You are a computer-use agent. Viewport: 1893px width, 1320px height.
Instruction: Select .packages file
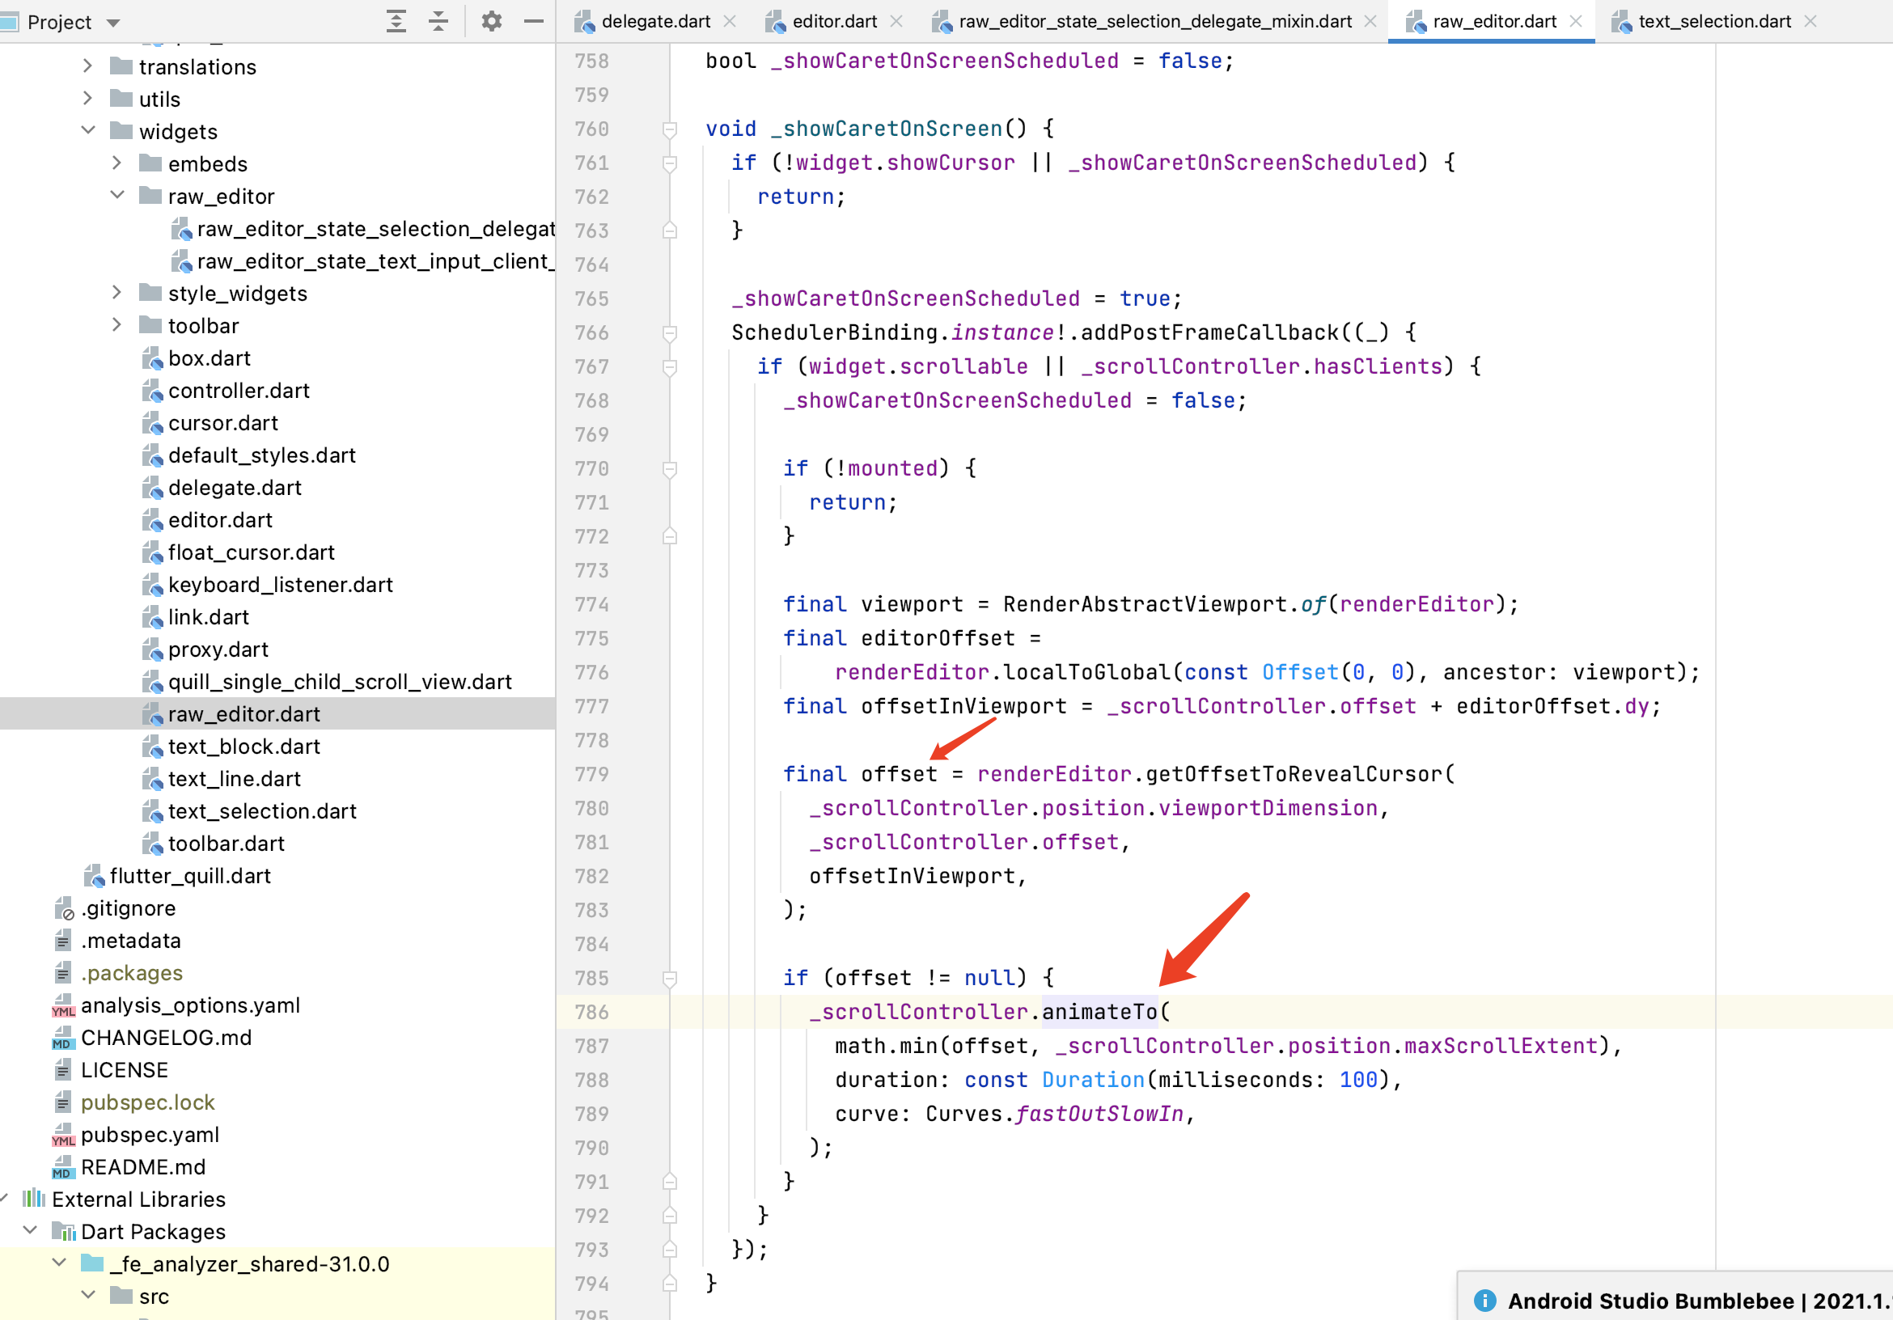131,972
